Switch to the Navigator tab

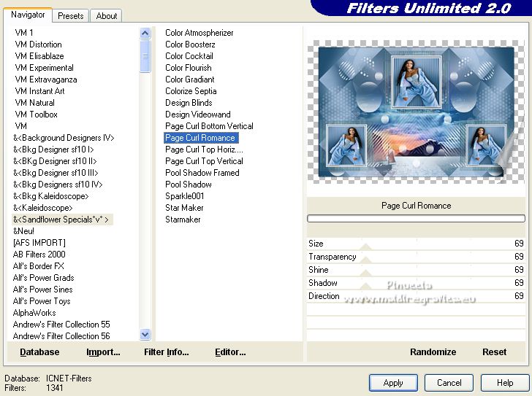pyautogui.click(x=28, y=15)
